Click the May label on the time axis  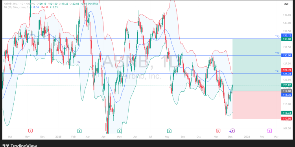(120, 137)
